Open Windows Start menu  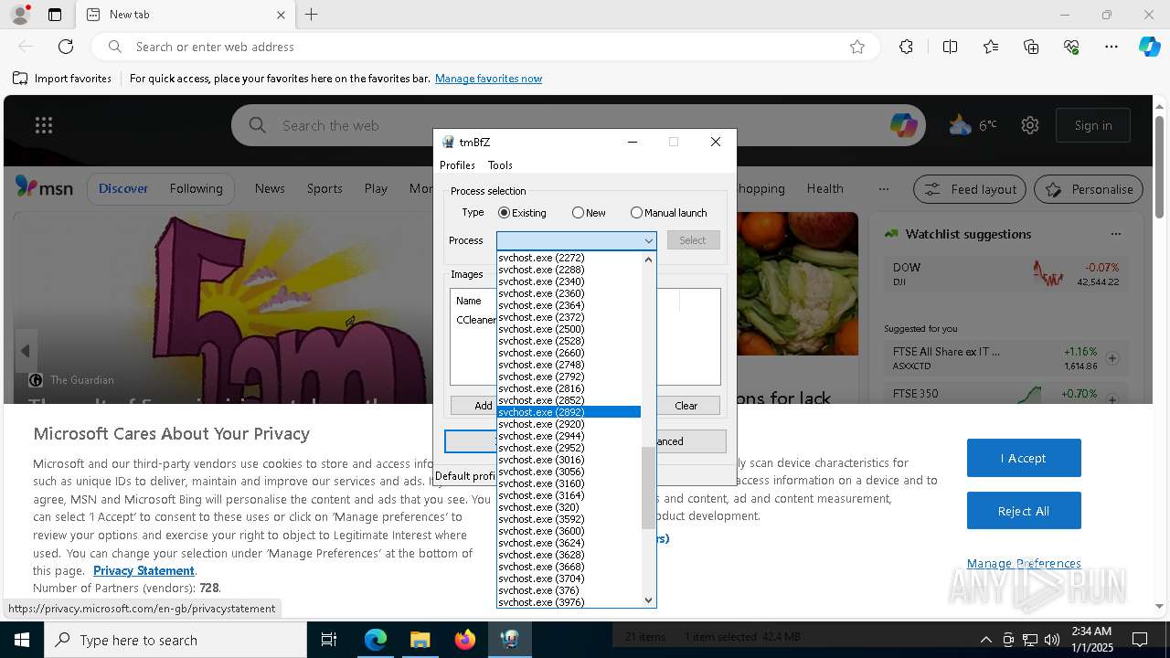22,640
